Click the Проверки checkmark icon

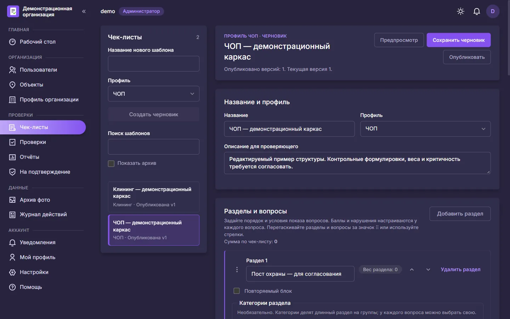pos(12,142)
